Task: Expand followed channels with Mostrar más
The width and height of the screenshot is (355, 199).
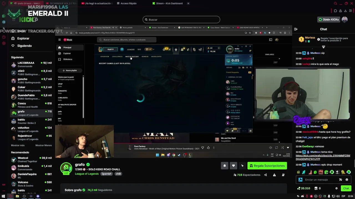Action: [x=18, y=145]
